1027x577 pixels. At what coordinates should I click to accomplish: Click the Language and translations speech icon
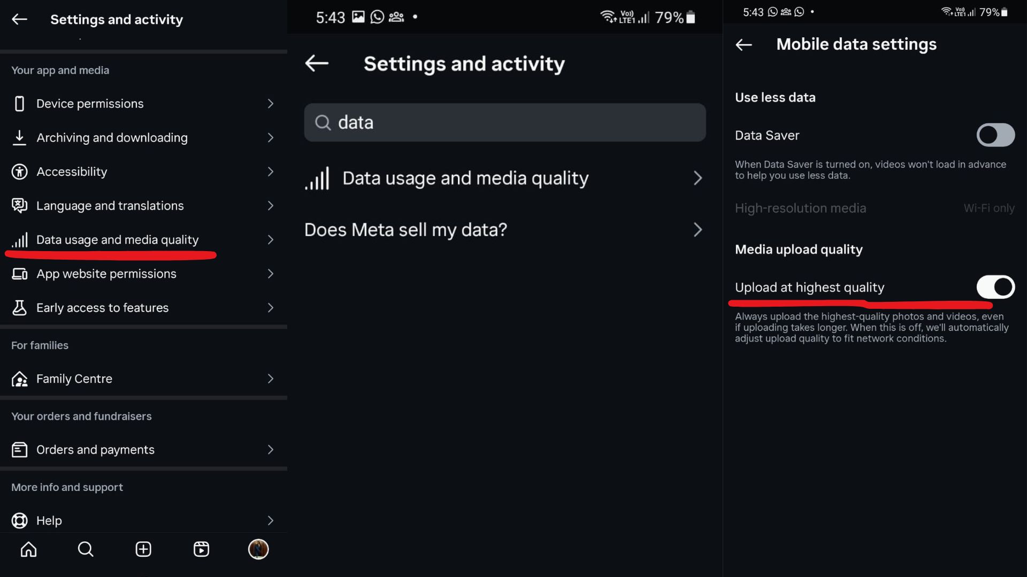point(19,205)
